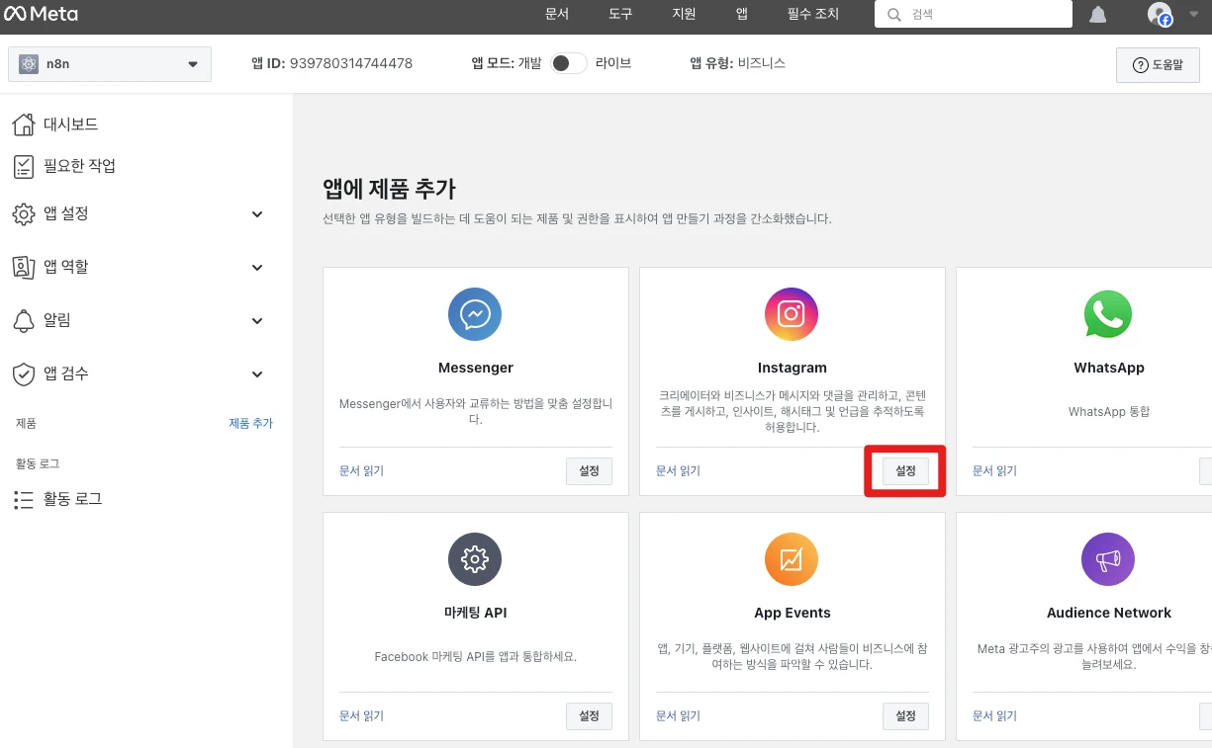Open 문서 in top navigation
The image size is (1212, 748).
pyautogui.click(x=557, y=15)
